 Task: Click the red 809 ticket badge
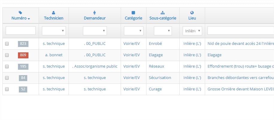pos(23,55)
